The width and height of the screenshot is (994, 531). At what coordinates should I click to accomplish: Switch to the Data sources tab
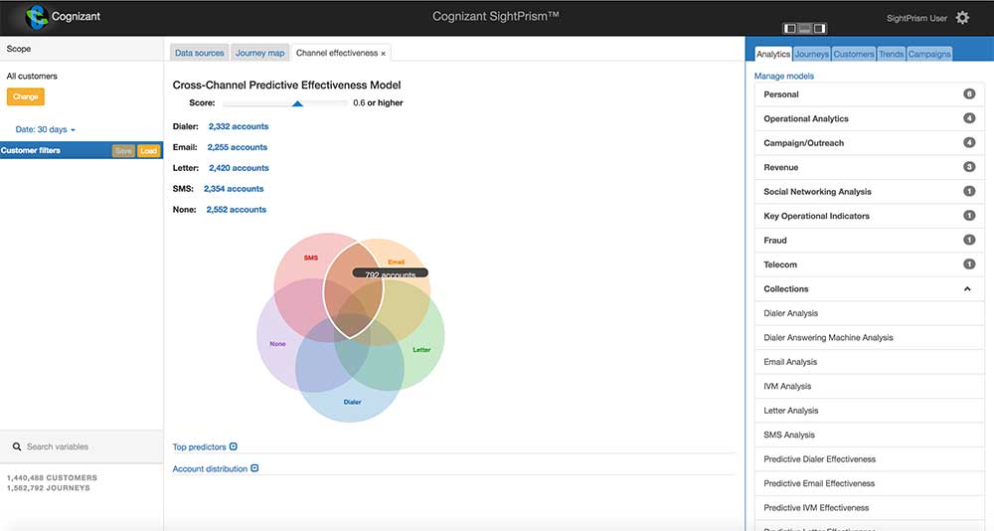click(x=199, y=53)
